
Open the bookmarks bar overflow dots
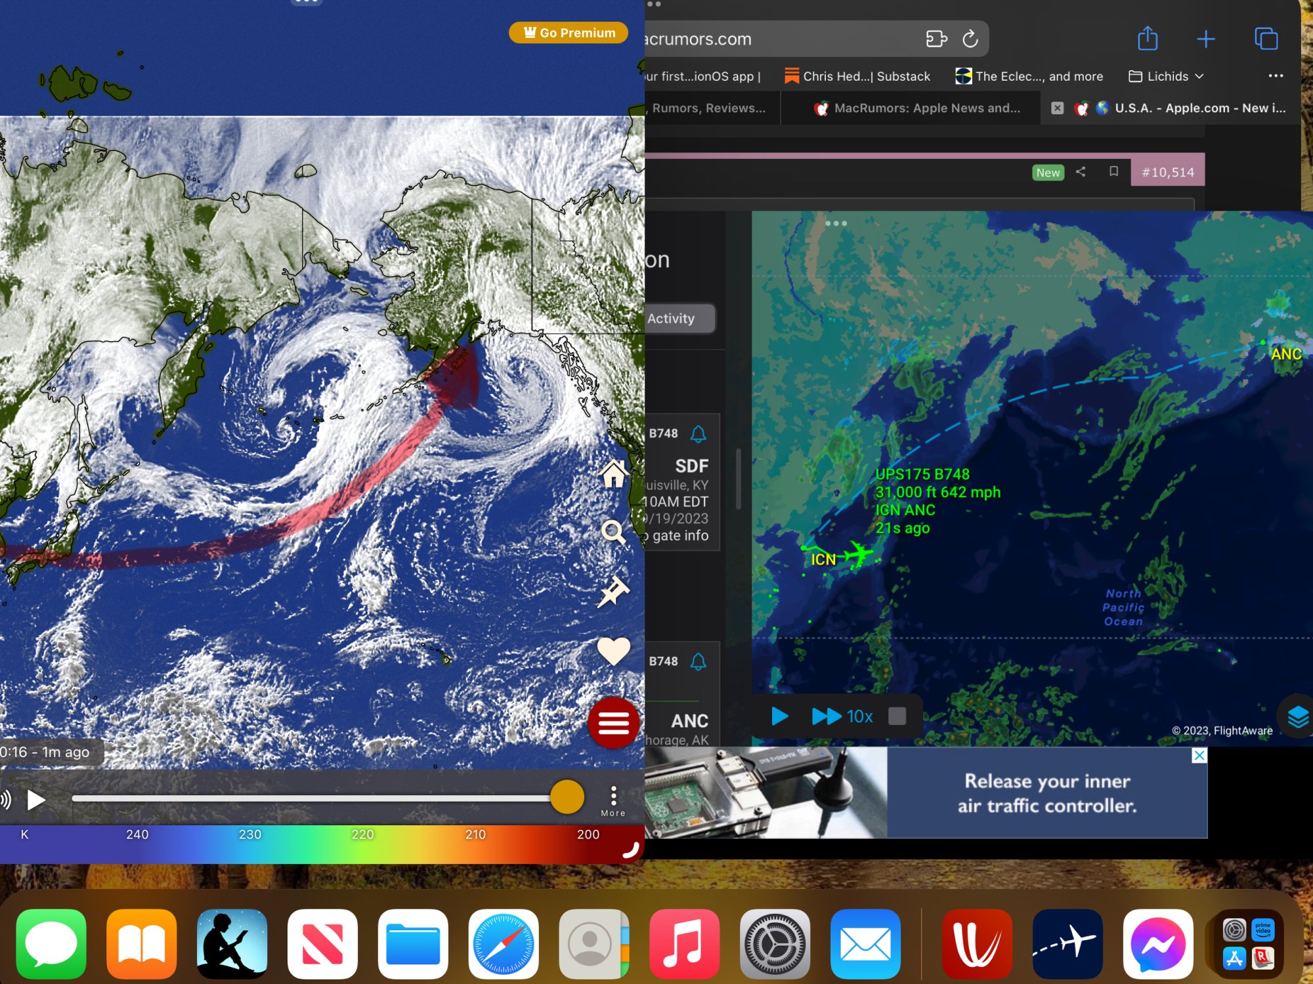[x=1276, y=76]
